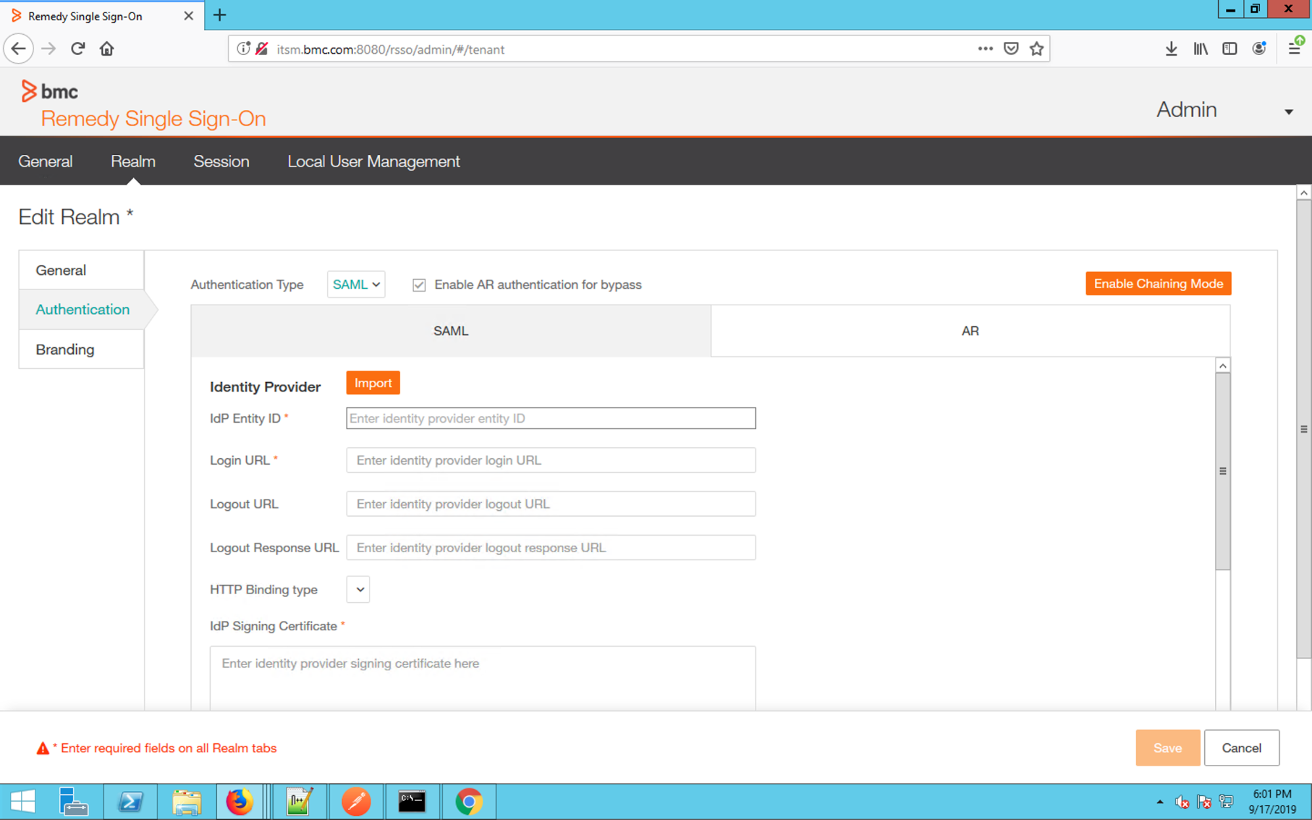
Task: Click the IdP Entity ID input field
Action: click(550, 418)
